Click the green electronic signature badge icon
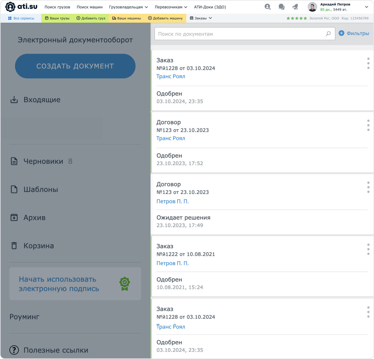The width and height of the screenshot is (374, 359). (125, 284)
